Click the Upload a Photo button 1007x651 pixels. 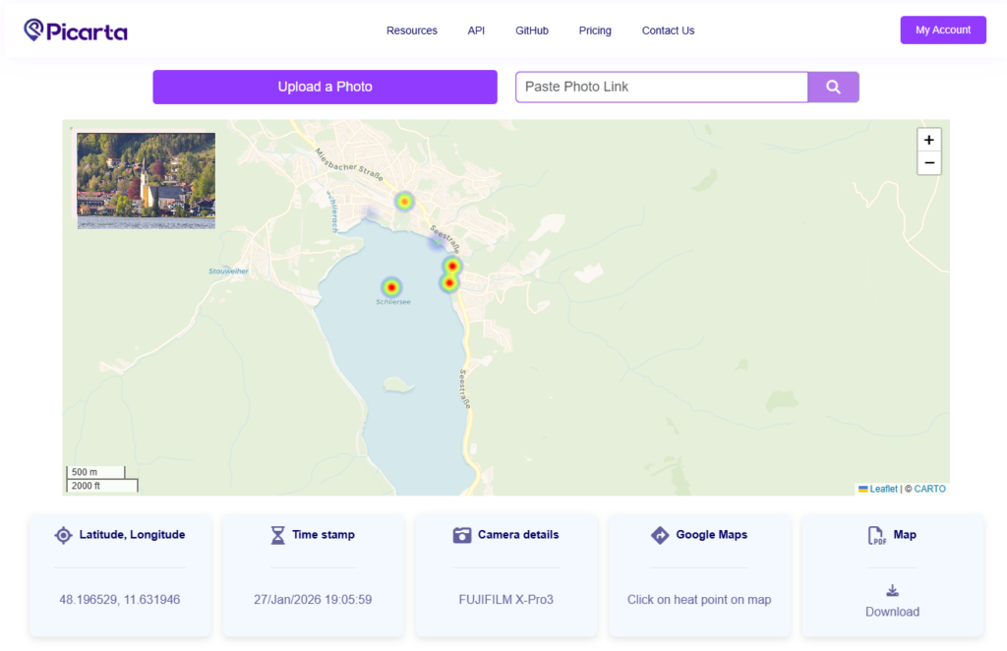(x=325, y=87)
